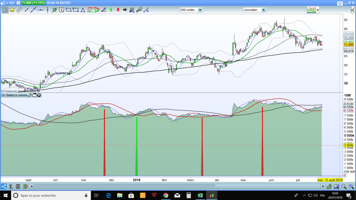
Task: Click the 8 120k red indicator value label
Action: 349,111
